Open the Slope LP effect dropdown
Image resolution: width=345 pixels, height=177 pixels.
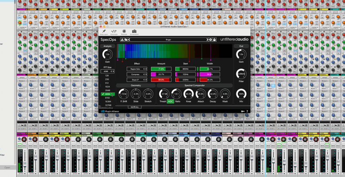pyautogui.click(x=136, y=80)
